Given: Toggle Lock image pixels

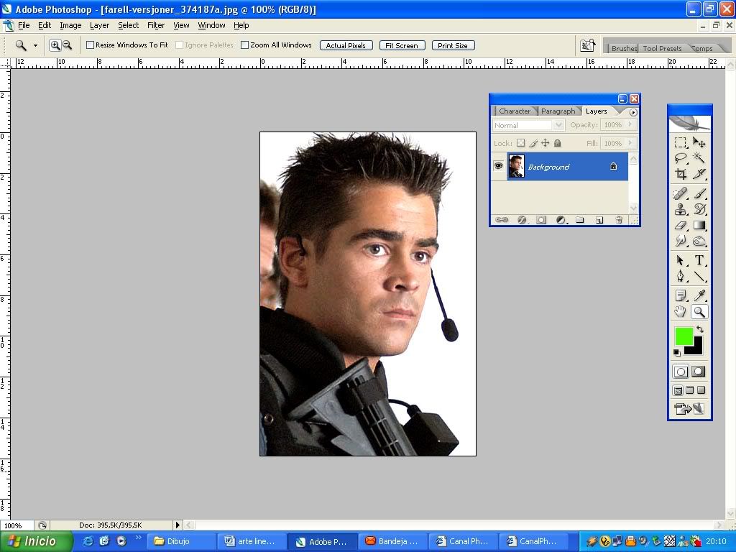Looking at the screenshot, I should 533,143.
